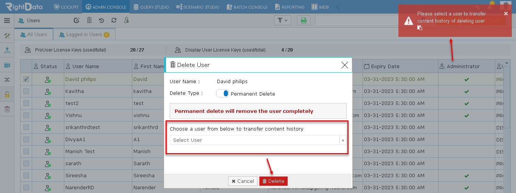Click the Cancel button in dialog
516x193 pixels.
243,181
